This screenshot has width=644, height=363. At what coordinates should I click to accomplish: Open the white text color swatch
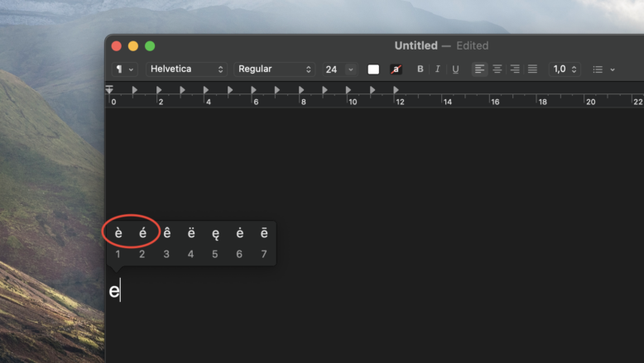pos(373,69)
